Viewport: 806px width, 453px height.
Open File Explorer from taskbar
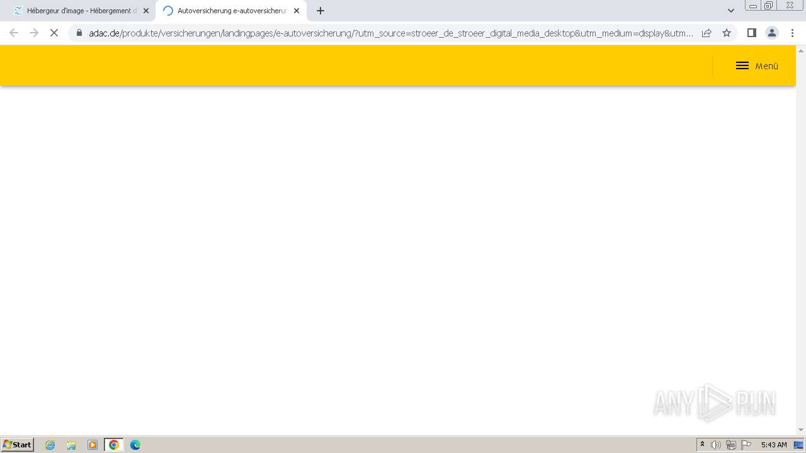click(x=71, y=445)
